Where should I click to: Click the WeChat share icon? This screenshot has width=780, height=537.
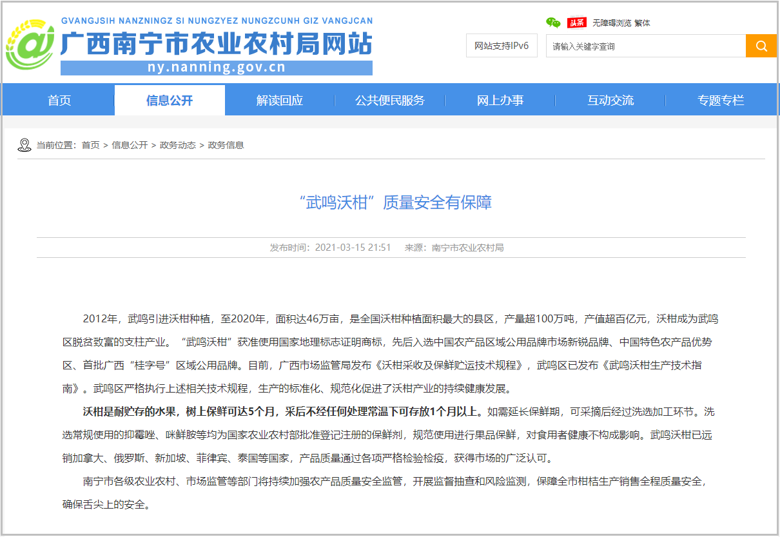coord(552,22)
